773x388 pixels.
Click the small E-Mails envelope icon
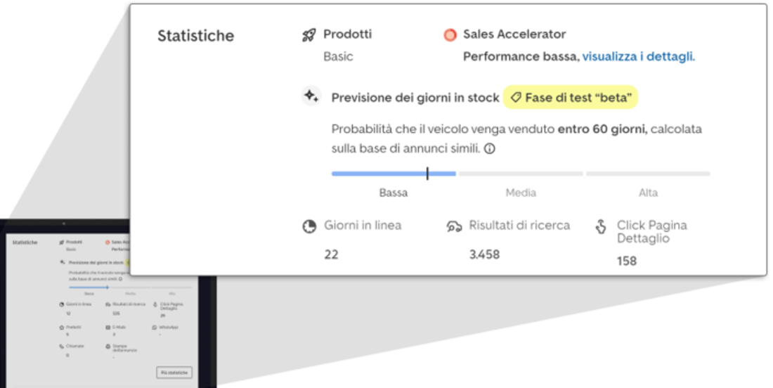click(x=108, y=328)
